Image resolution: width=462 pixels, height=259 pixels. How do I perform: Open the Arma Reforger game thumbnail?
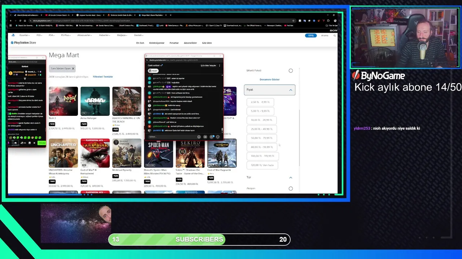(x=95, y=101)
